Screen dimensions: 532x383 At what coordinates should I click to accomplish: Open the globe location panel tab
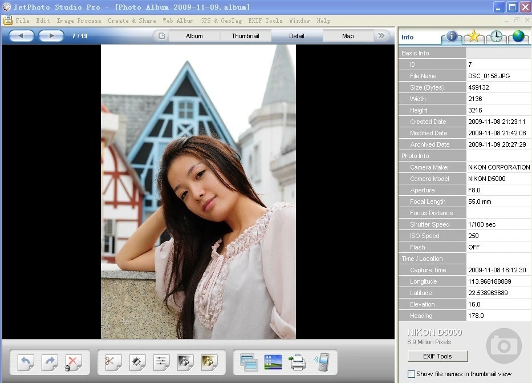coord(518,37)
